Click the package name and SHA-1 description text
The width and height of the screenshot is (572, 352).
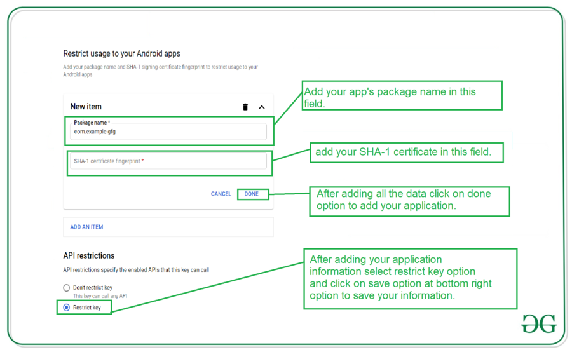(x=161, y=71)
